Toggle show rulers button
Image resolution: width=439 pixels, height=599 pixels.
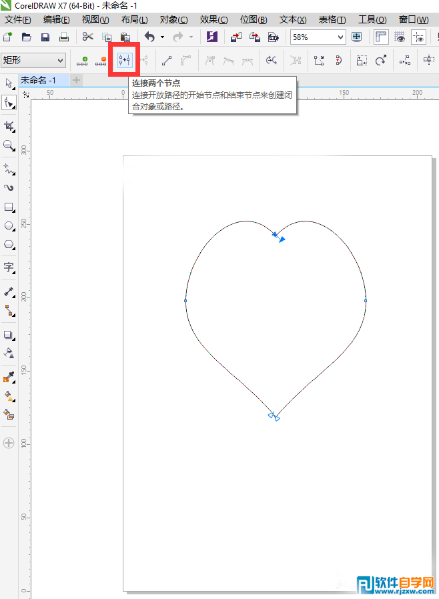pos(381,37)
